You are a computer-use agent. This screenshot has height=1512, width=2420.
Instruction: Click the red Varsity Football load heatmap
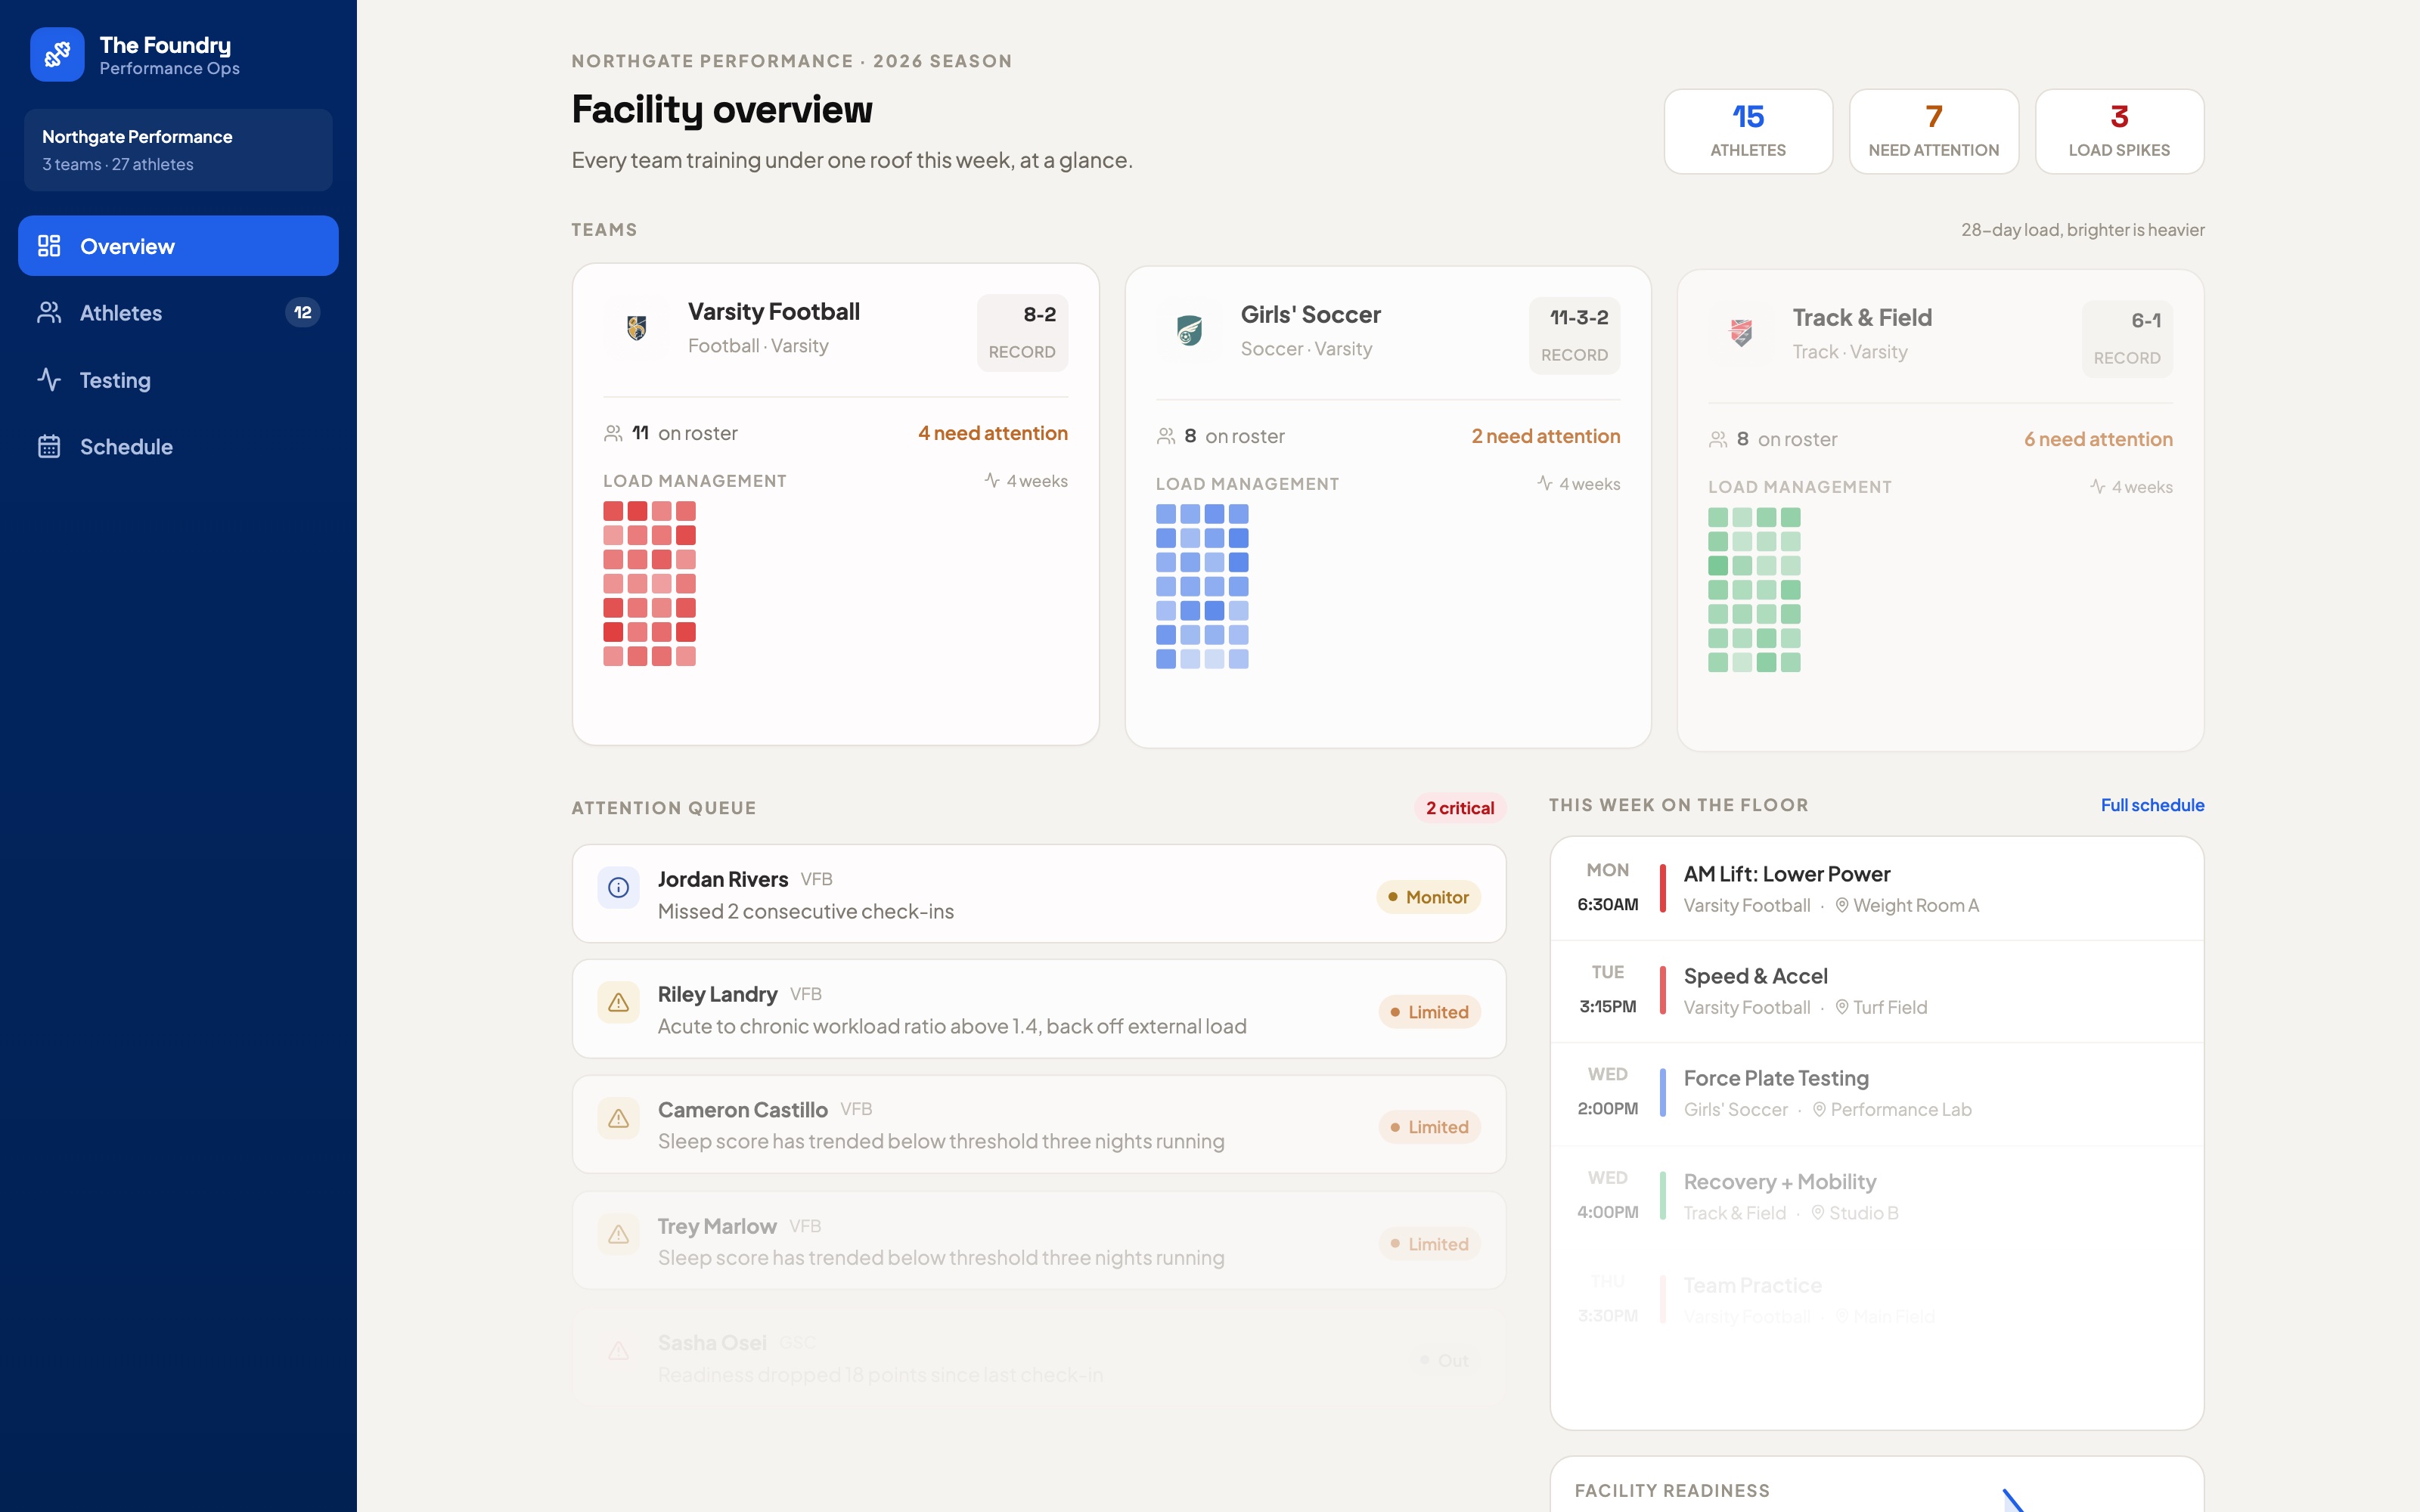649,584
